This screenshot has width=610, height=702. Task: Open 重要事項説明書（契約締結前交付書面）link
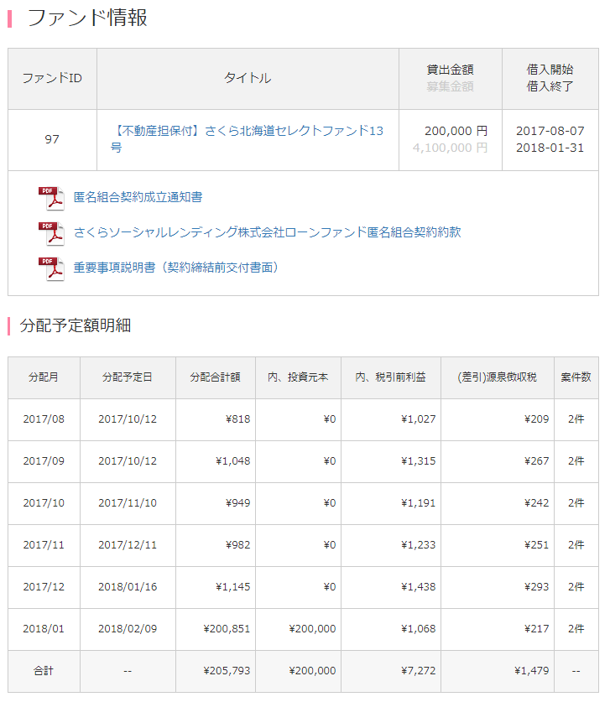[176, 268]
